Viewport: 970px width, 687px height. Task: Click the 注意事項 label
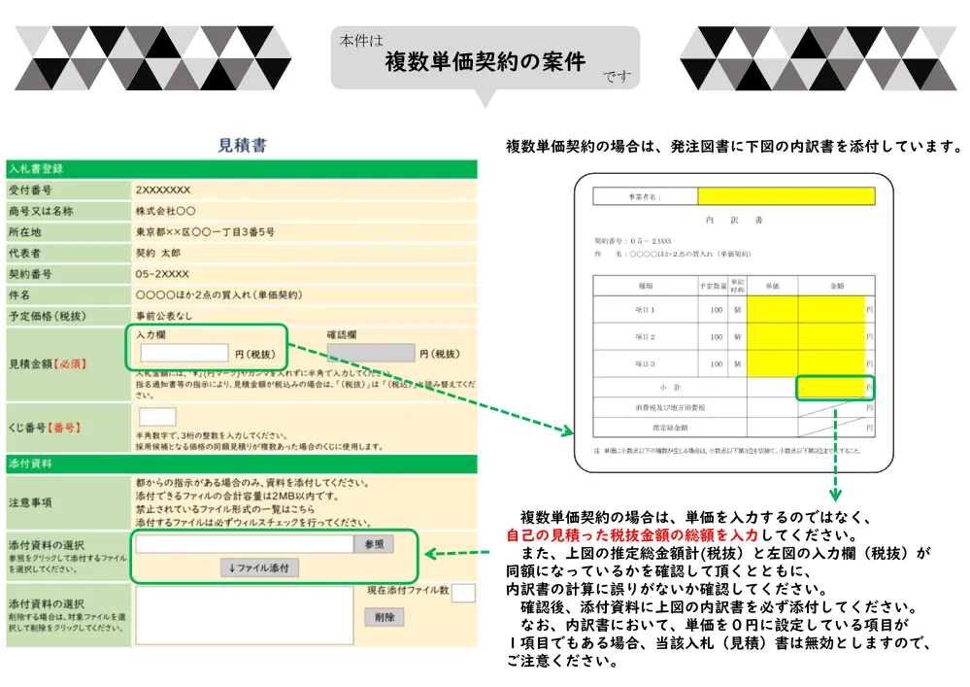click(x=30, y=502)
